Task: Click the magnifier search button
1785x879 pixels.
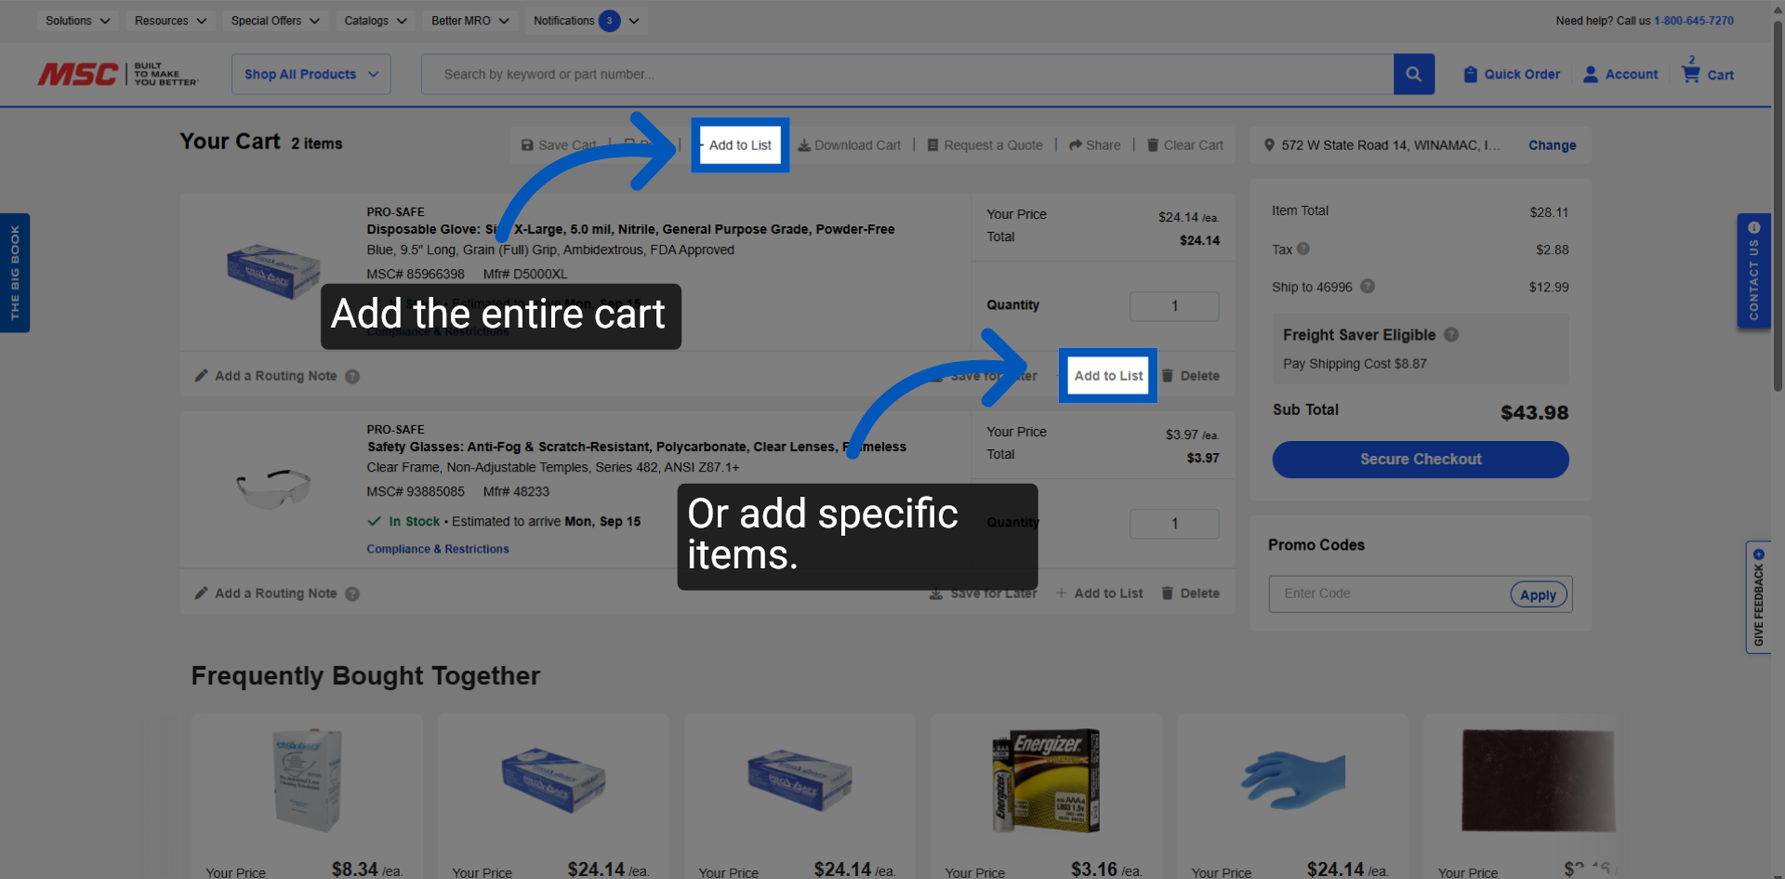Action: pyautogui.click(x=1413, y=74)
